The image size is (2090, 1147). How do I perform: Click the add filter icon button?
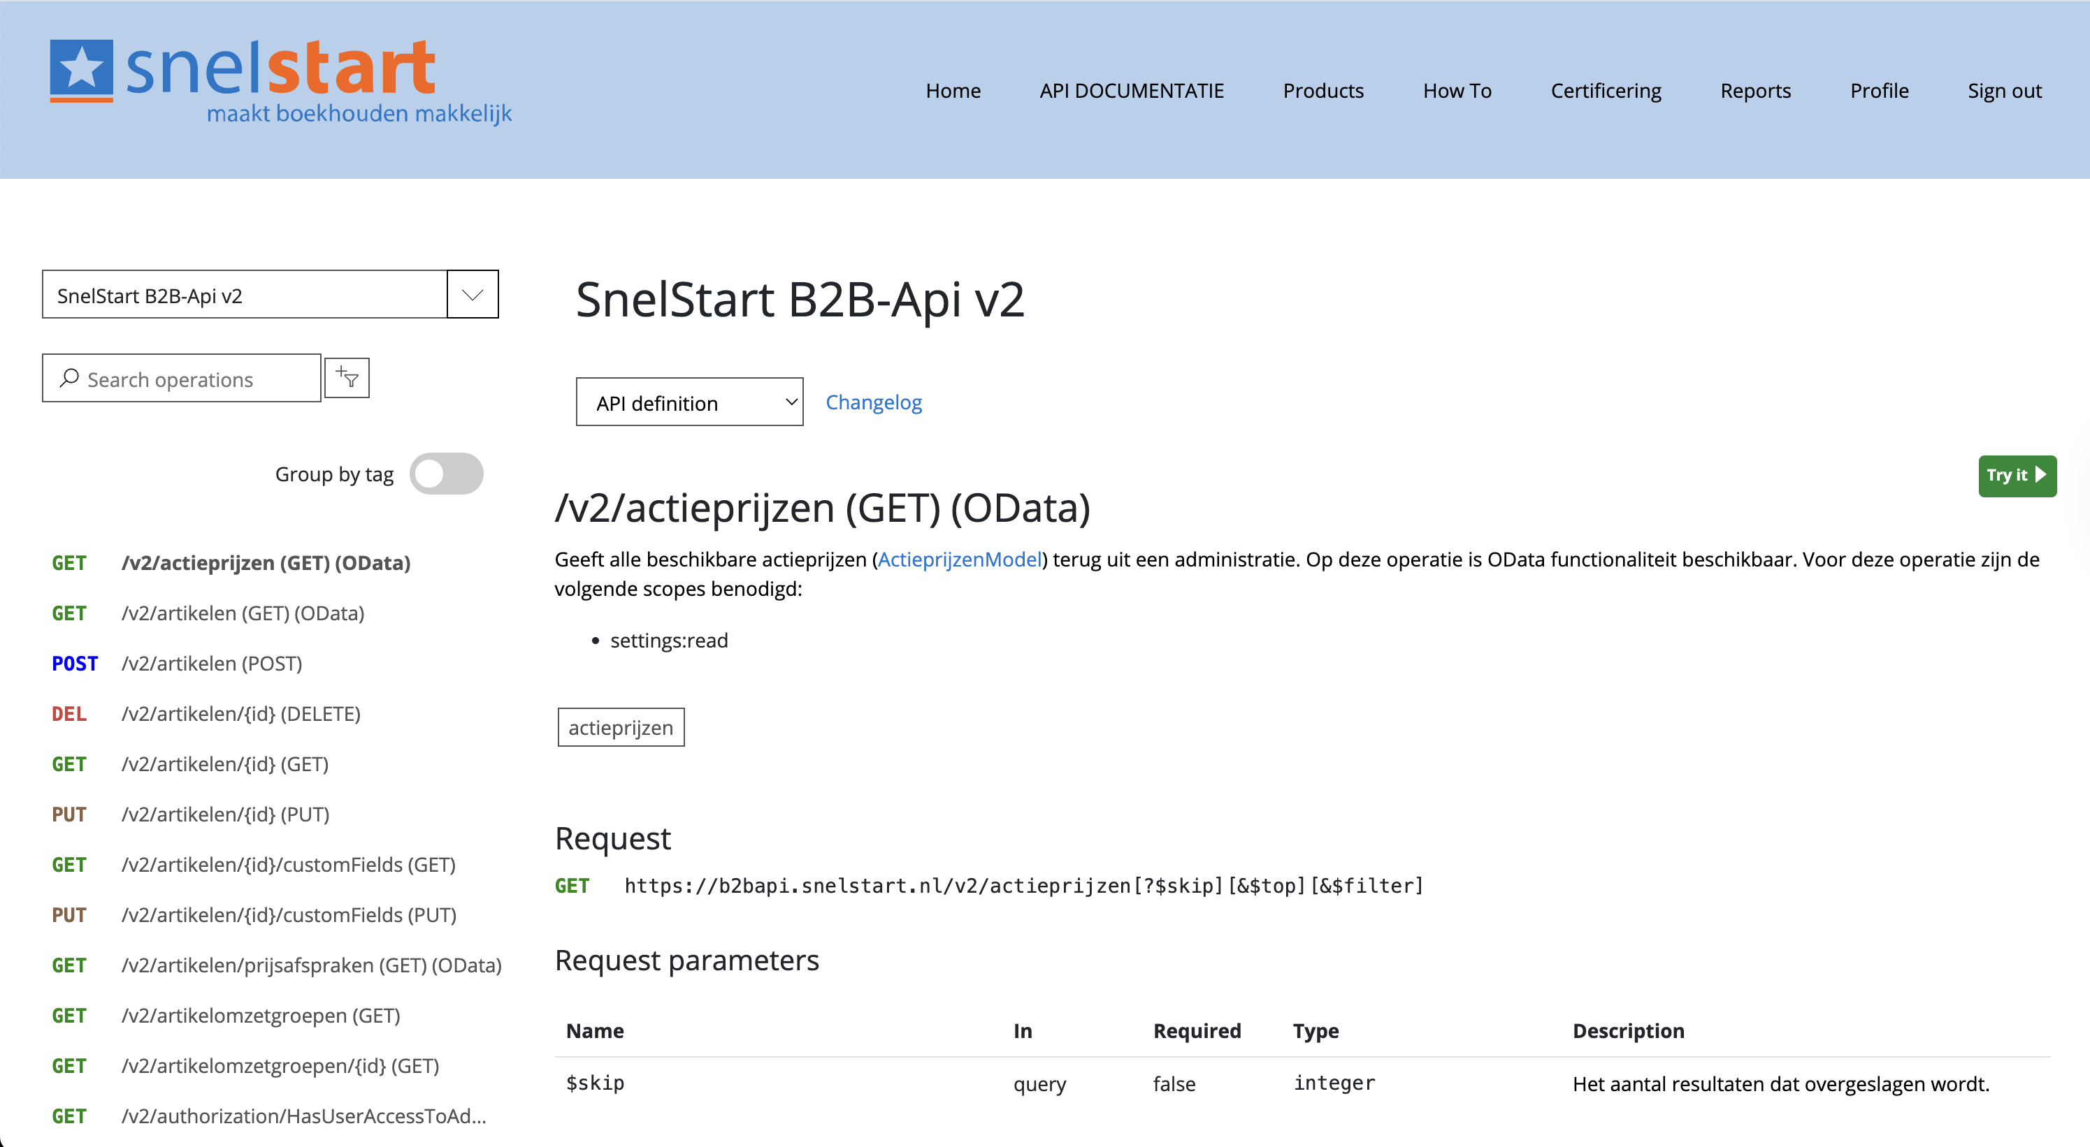[347, 378]
